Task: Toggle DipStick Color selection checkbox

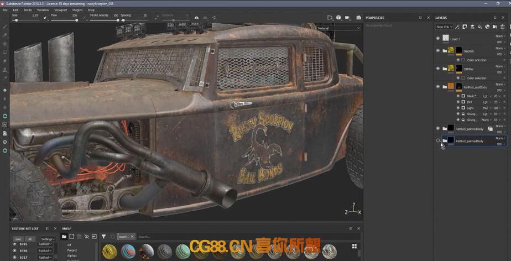Action: (x=463, y=60)
